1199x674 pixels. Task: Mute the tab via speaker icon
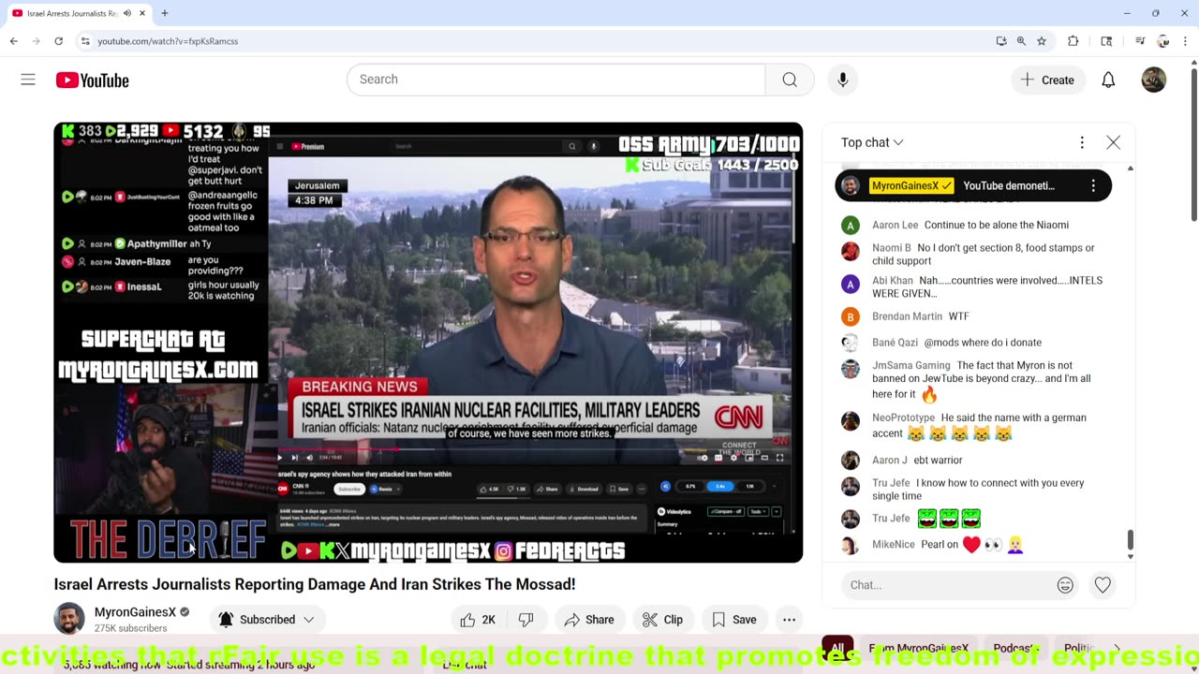(127, 13)
